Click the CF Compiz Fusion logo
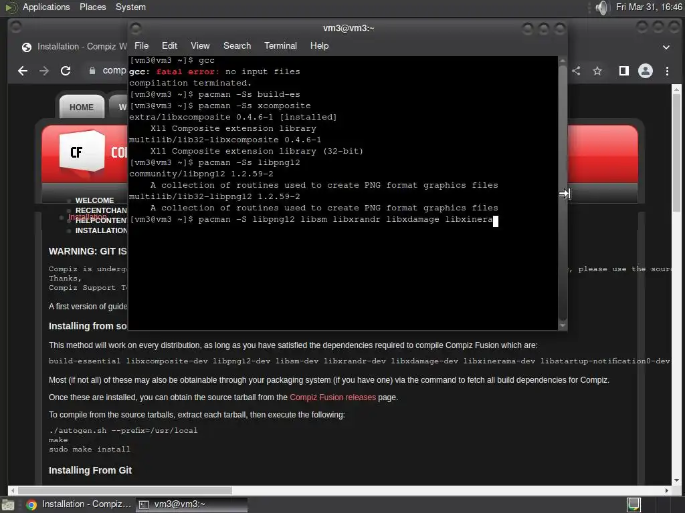The height and width of the screenshot is (513, 685). click(x=82, y=150)
